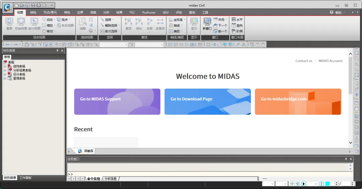Expand the 分析结果表格 tree node
The image size is (362, 189).
[x=5, y=70]
